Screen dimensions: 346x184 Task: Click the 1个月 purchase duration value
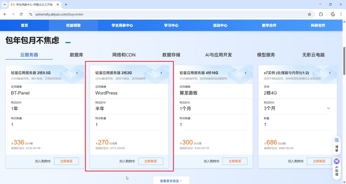[x=185, y=109]
